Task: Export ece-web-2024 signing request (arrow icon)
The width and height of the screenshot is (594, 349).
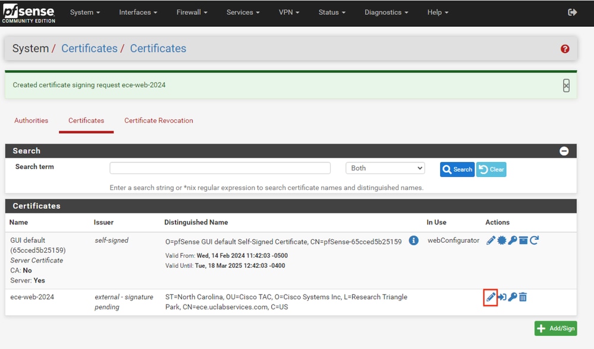Action: [502, 297]
